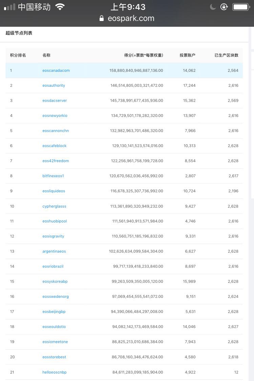Open eosriobrazil node link
The width and height of the screenshot is (254, 381).
(53, 266)
